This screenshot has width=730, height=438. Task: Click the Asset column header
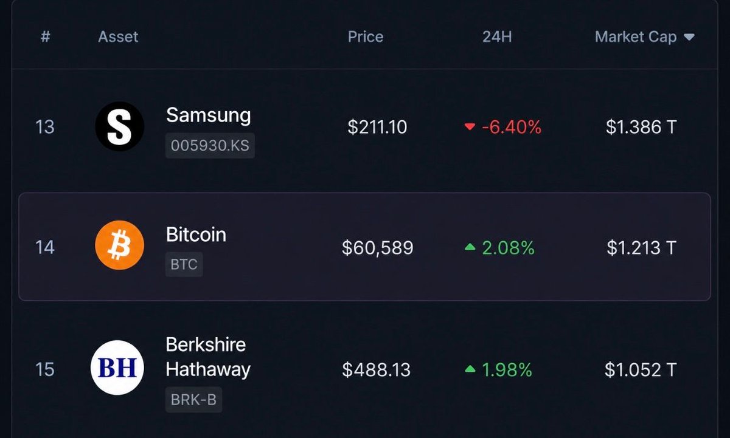[x=118, y=36]
